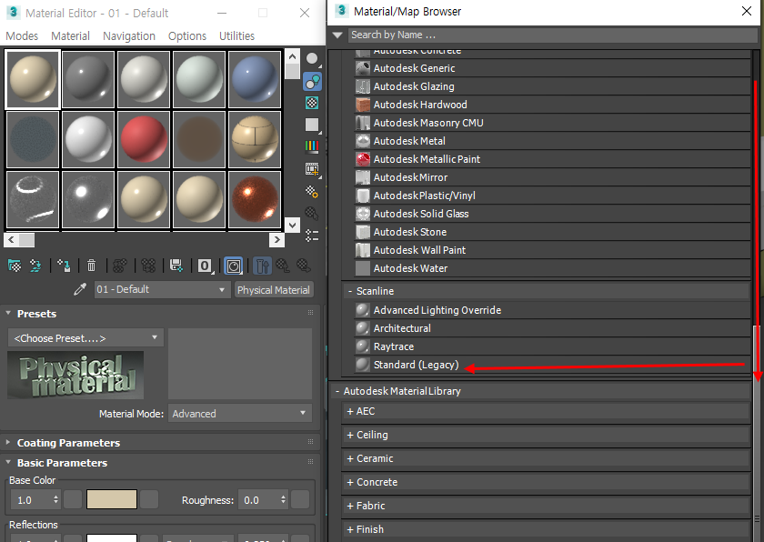Toggle Show Shaded Material in Viewport
764x542 pixels.
[x=234, y=266]
